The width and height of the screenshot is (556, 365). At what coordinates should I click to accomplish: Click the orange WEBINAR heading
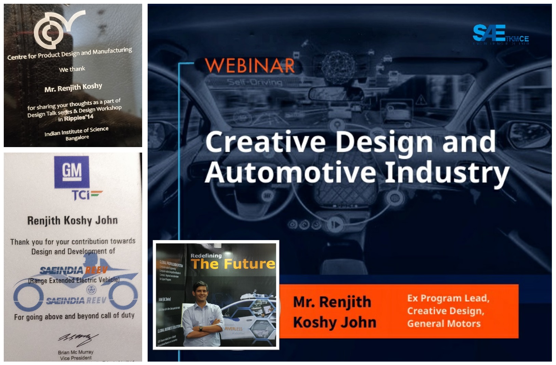250,66
